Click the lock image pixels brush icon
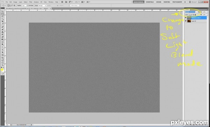The width and height of the screenshot is (210, 127). 191,15
